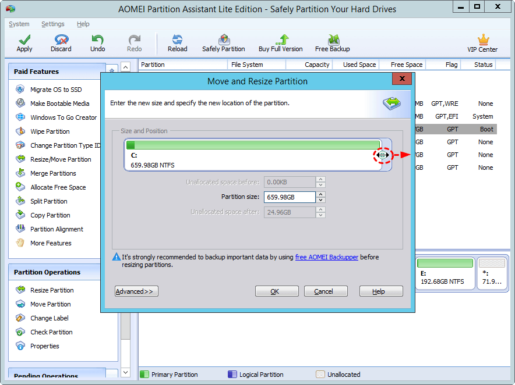515x385 pixels.
Task: Open the VIP Center crown icon
Action: tap(483, 40)
